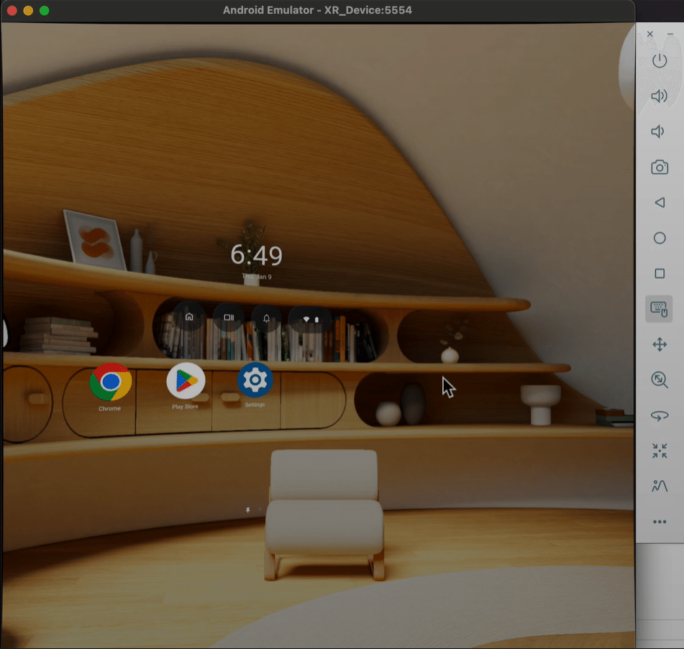Open recent apps from the launcher bar
Viewport: 684px width, 649px height.
(x=229, y=317)
